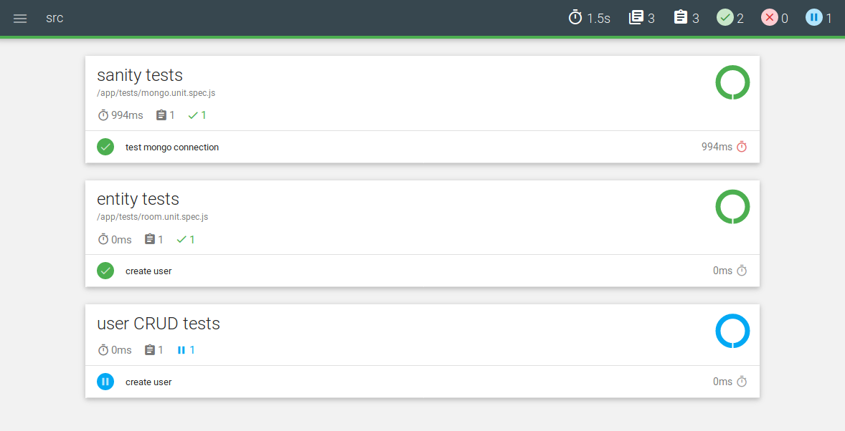Click the red stopwatch icon beside 994ms
845x431 pixels.
[x=742, y=147]
